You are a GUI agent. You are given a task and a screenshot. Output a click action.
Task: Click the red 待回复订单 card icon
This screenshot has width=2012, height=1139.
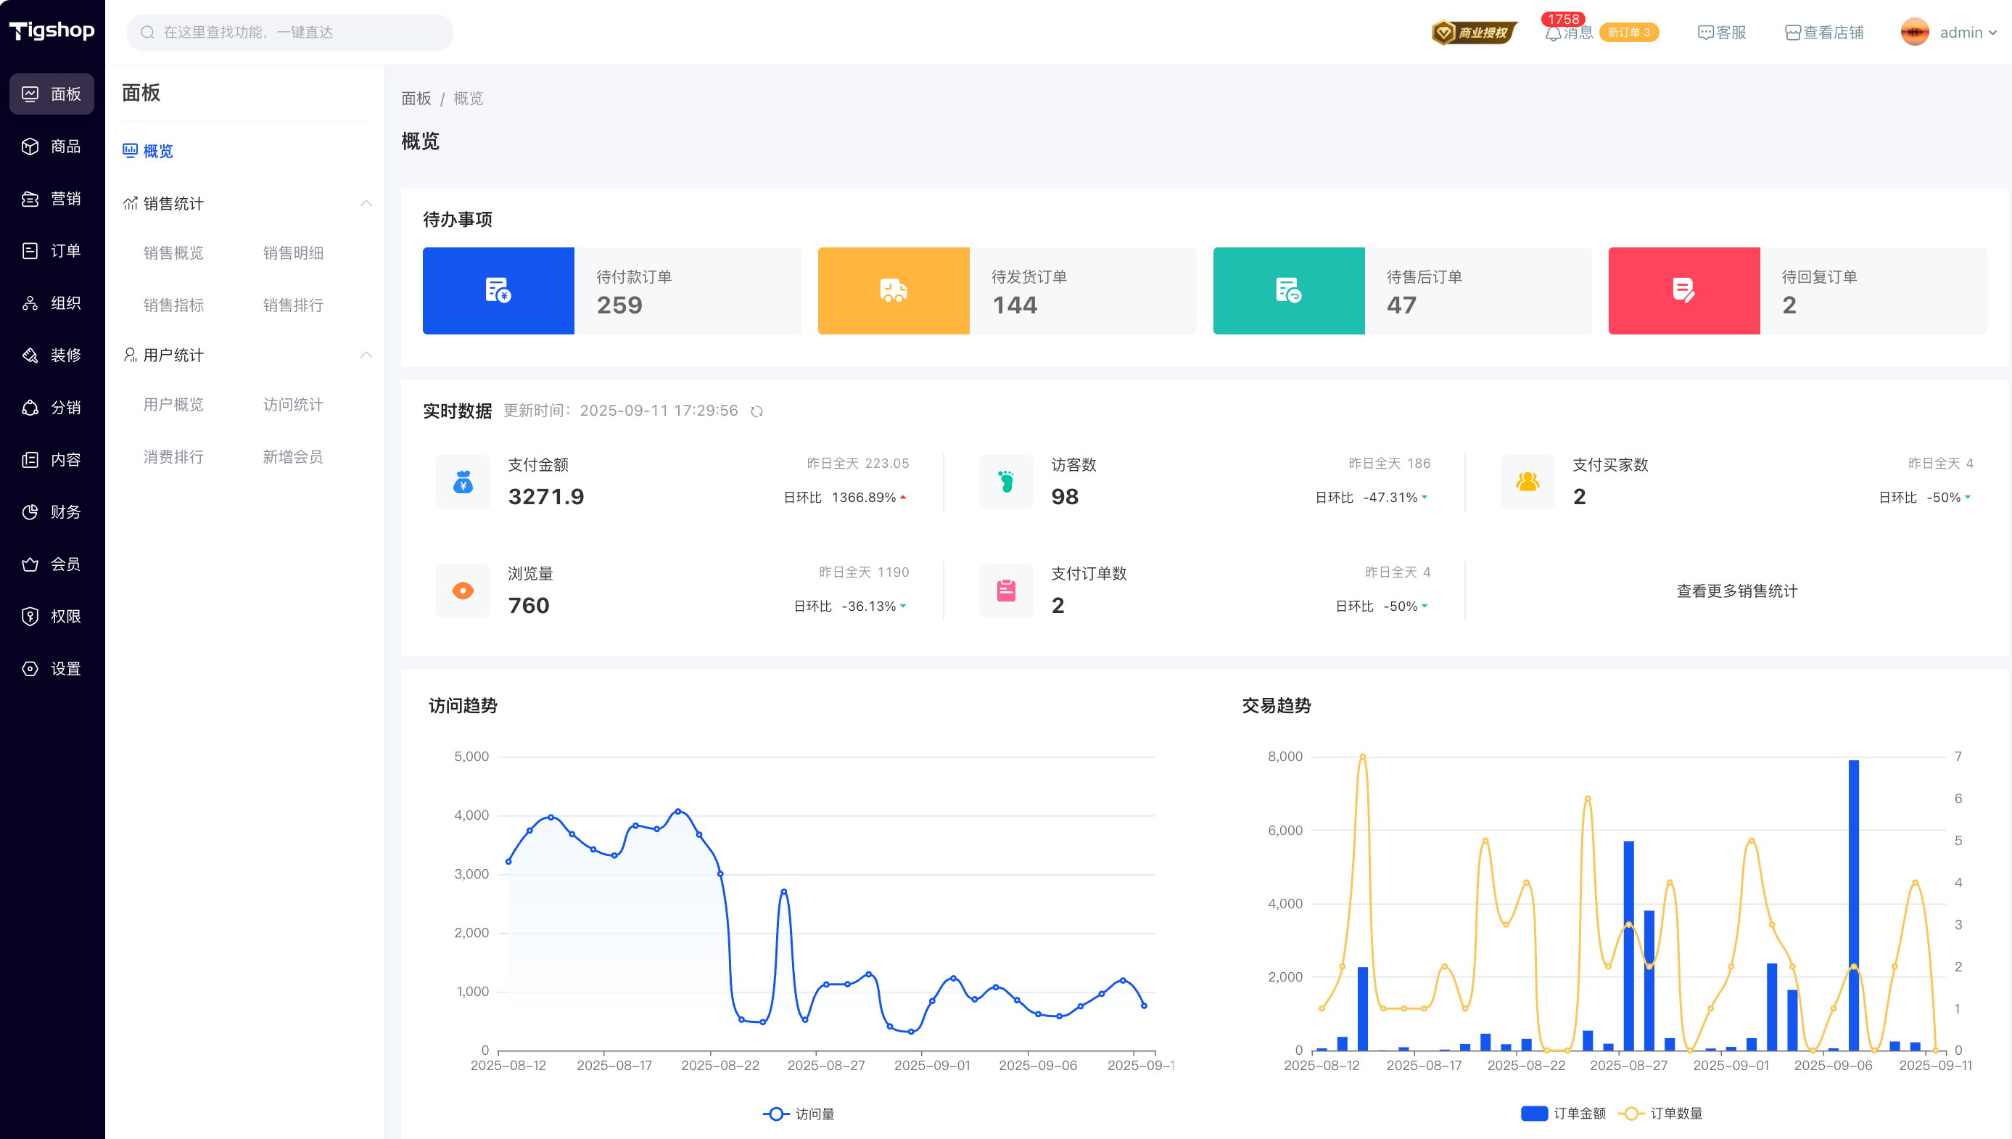click(1683, 290)
